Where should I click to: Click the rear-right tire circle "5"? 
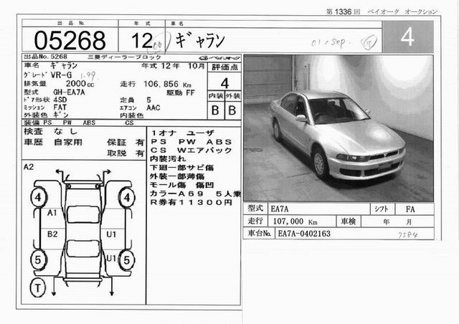tap(127, 260)
